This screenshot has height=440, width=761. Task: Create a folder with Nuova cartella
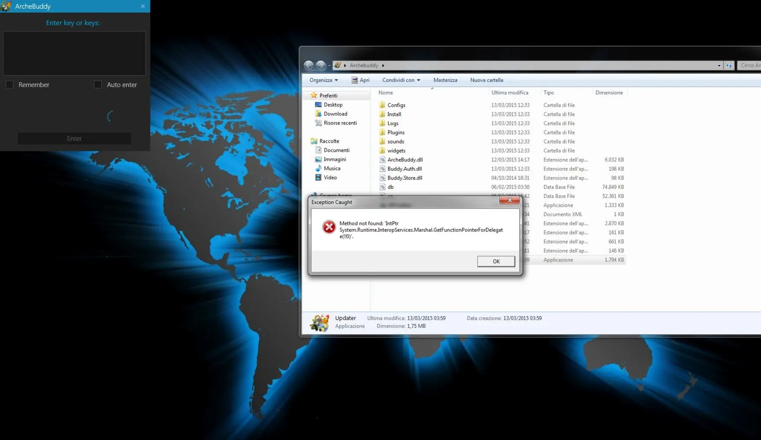tap(487, 80)
